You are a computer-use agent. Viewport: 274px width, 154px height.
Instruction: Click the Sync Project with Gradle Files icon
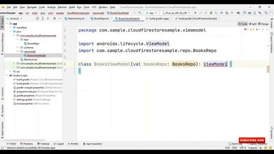[x=250, y=13]
